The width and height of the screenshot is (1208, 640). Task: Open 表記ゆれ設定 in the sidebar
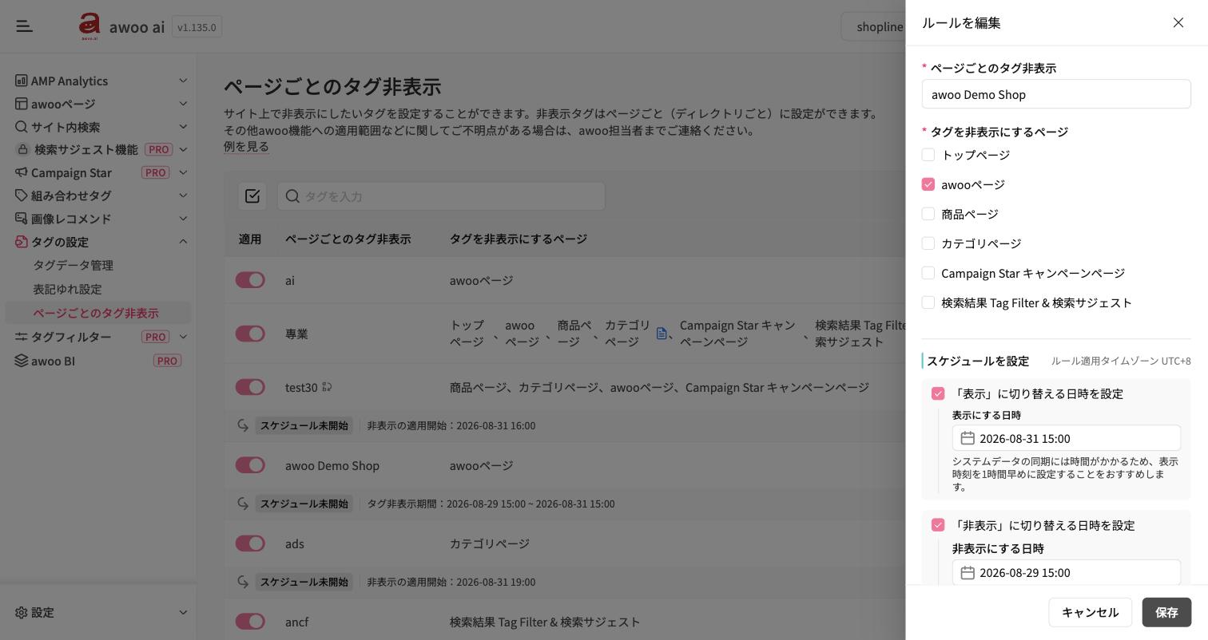pos(67,289)
